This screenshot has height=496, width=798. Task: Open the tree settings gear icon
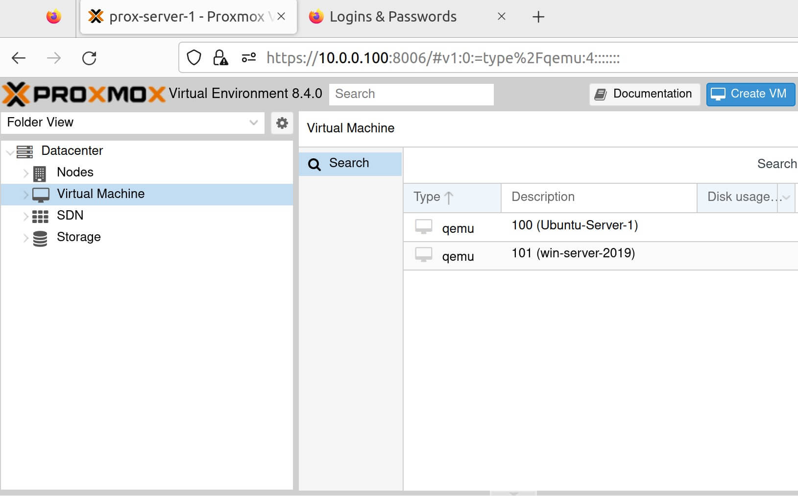point(282,123)
